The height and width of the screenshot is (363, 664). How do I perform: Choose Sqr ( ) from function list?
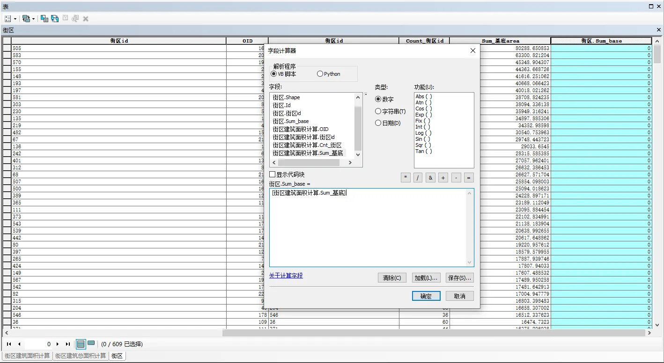[x=423, y=145]
